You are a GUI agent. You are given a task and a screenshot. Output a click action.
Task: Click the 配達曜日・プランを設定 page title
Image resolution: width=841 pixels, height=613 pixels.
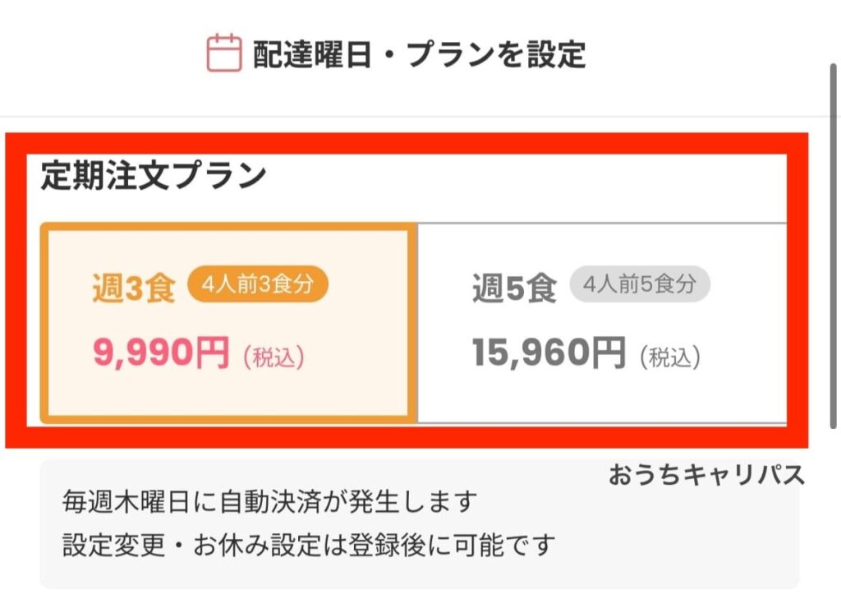click(419, 54)
